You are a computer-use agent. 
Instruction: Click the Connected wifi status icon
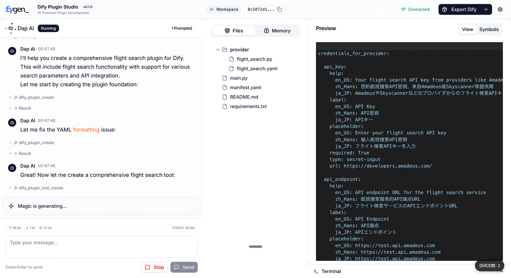(403, 9)
